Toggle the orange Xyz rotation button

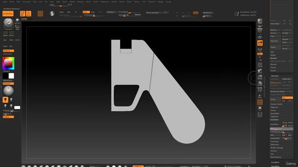coord(260,54)
